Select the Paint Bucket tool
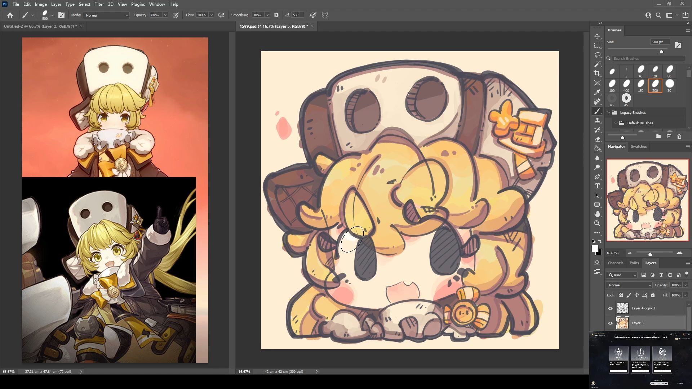This screenshot has width=692, height=389. pos(597,148)
